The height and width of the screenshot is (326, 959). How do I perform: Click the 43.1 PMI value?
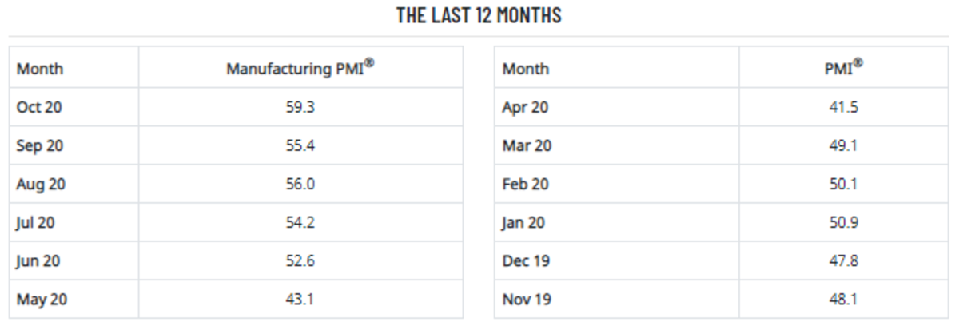pyautogui.click(x=300, y=300)
